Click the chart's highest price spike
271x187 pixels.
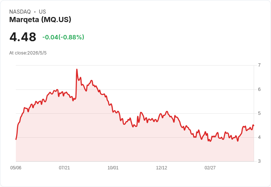[x=77, y=70]
